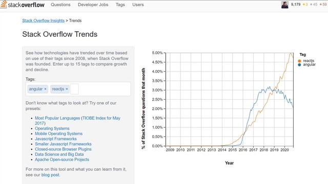Image resolution: width=328 pixels, height=184 pixels.
Task: Click the reactjs legend label
Action: click(309, 61)
